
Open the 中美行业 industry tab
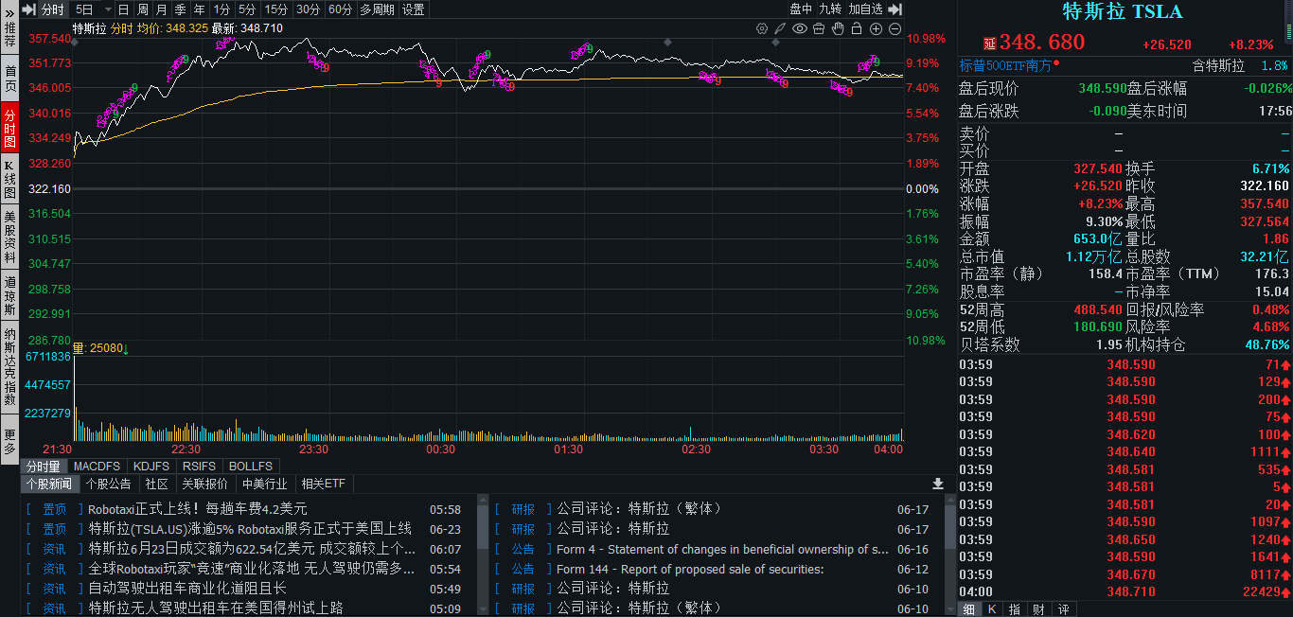tap(265, 485)
